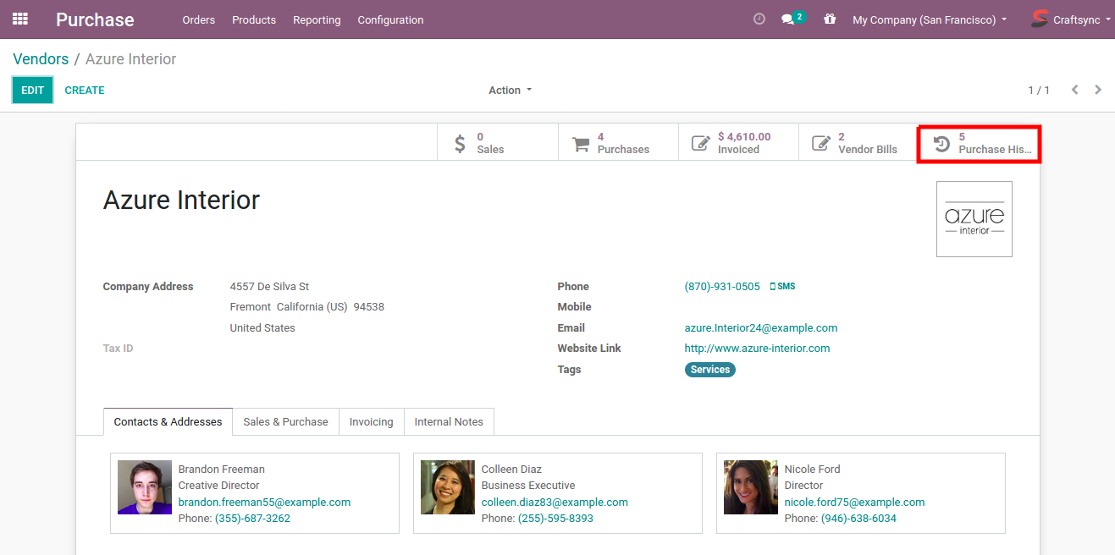This screenshot has width=1115, height=555.
Task: Open the apps grid menu icon
Action: 19,19
